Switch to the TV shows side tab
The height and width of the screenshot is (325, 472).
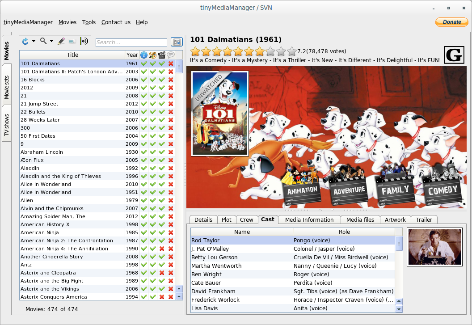pos(7,124)
